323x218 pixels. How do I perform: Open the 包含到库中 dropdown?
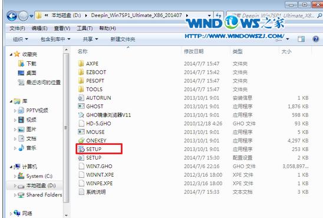click(x=55, y=39)
